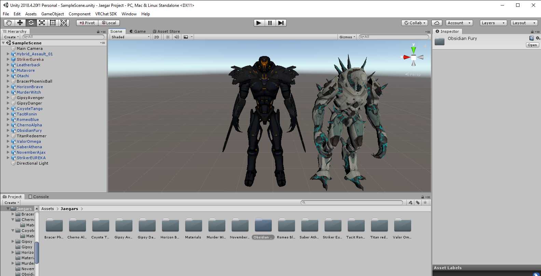Open the cloud services icon
Screen dimensions: 541x276
(x=437, y=23)
